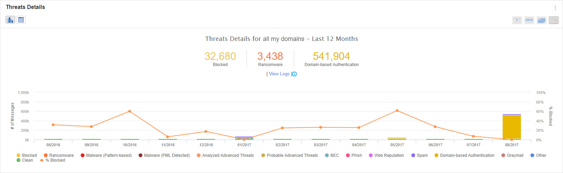Toggle the % Blocked line legend
The height and width of the screenshot is (173, 563).
point(52,160)
